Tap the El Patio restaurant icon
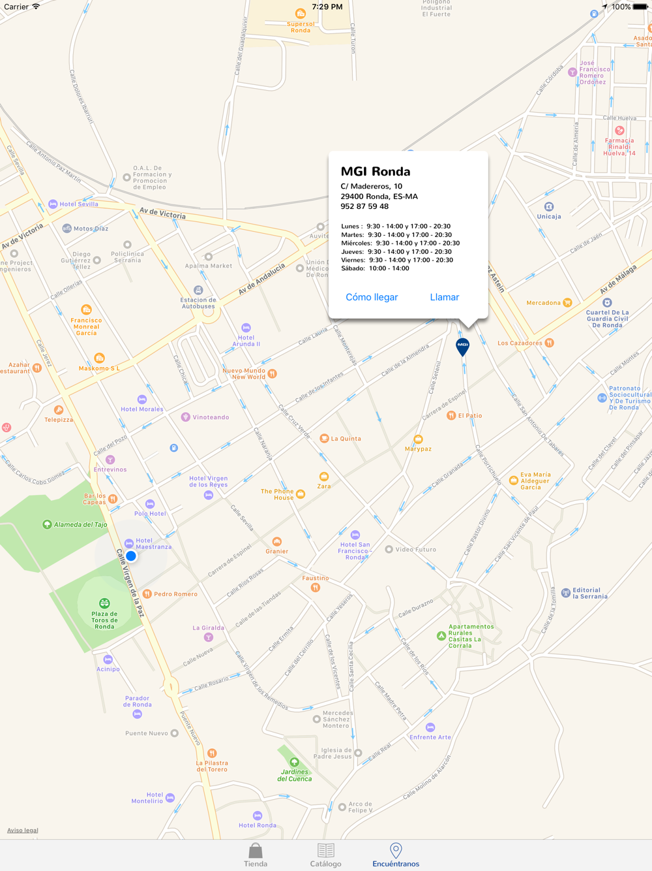The width and height of the screenshot is (652, 871). (451, 415)
